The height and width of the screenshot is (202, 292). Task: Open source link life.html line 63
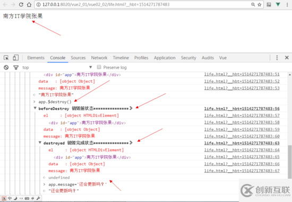click(242, 143)
